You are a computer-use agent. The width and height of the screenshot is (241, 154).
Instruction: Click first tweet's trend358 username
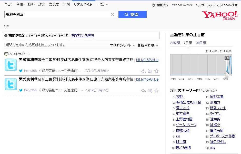[30, 71]
